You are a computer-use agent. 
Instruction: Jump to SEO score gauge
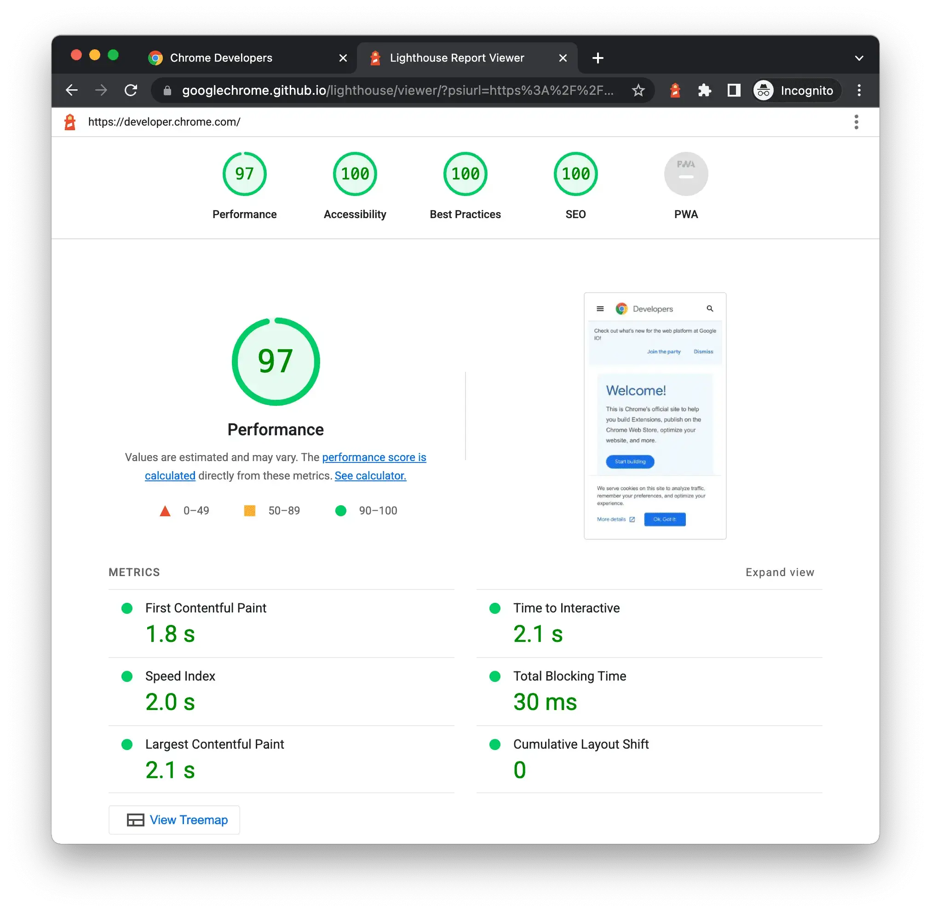575,174
